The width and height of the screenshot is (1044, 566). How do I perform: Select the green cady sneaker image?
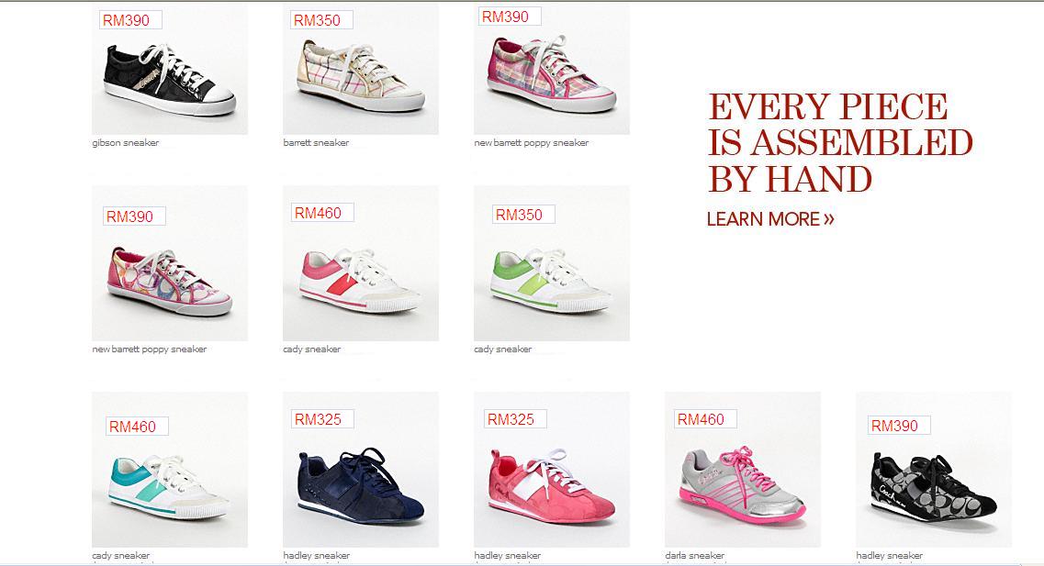pos(551,263)
